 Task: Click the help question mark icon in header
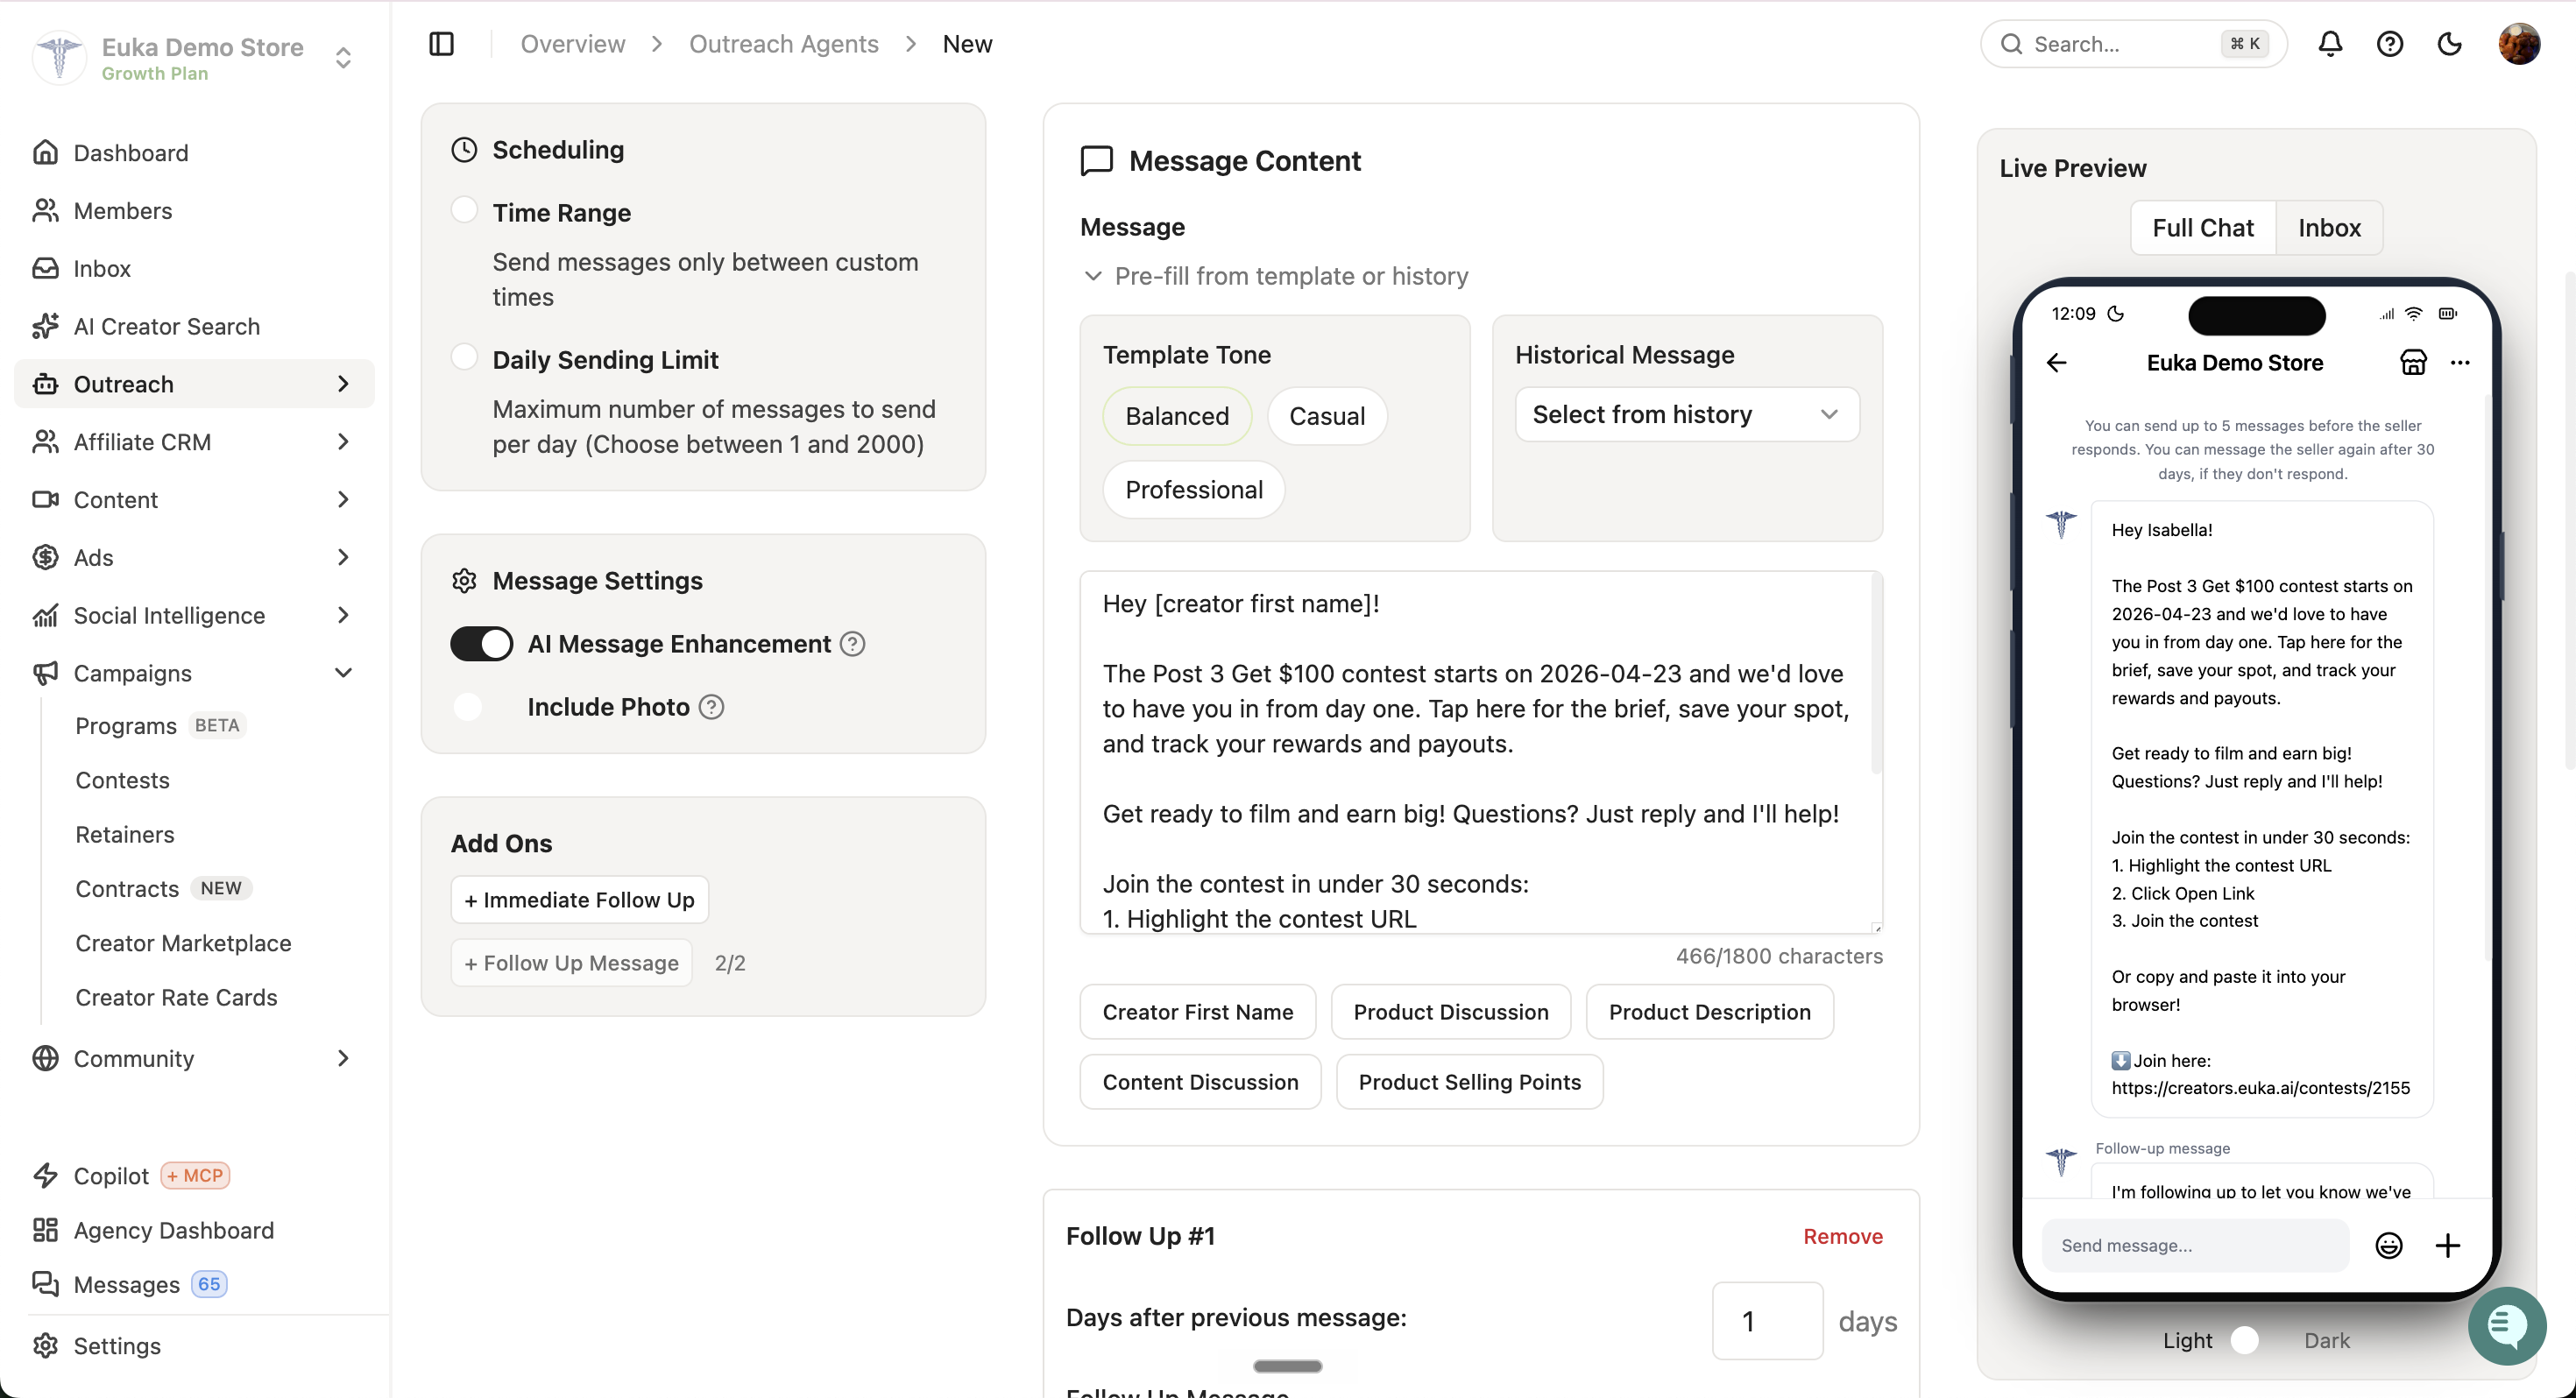[2390, 44]
